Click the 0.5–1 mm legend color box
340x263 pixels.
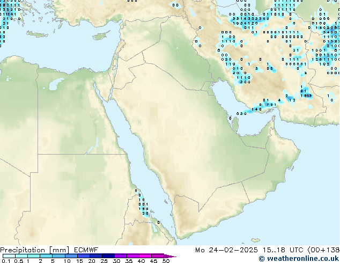pos(21,256)
